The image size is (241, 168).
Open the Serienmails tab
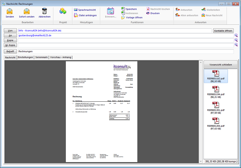[42, 57]
